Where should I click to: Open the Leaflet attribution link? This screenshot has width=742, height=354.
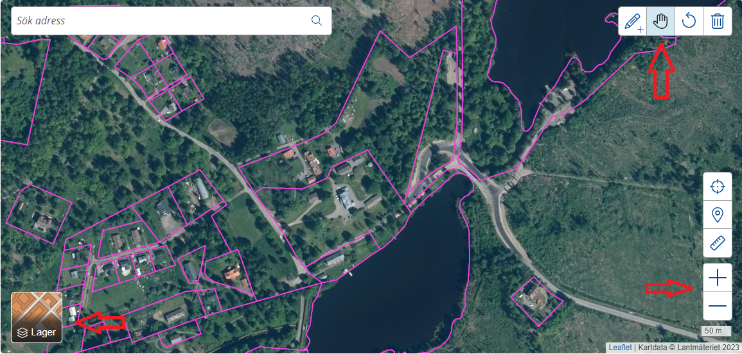click(x=620, y=348)
